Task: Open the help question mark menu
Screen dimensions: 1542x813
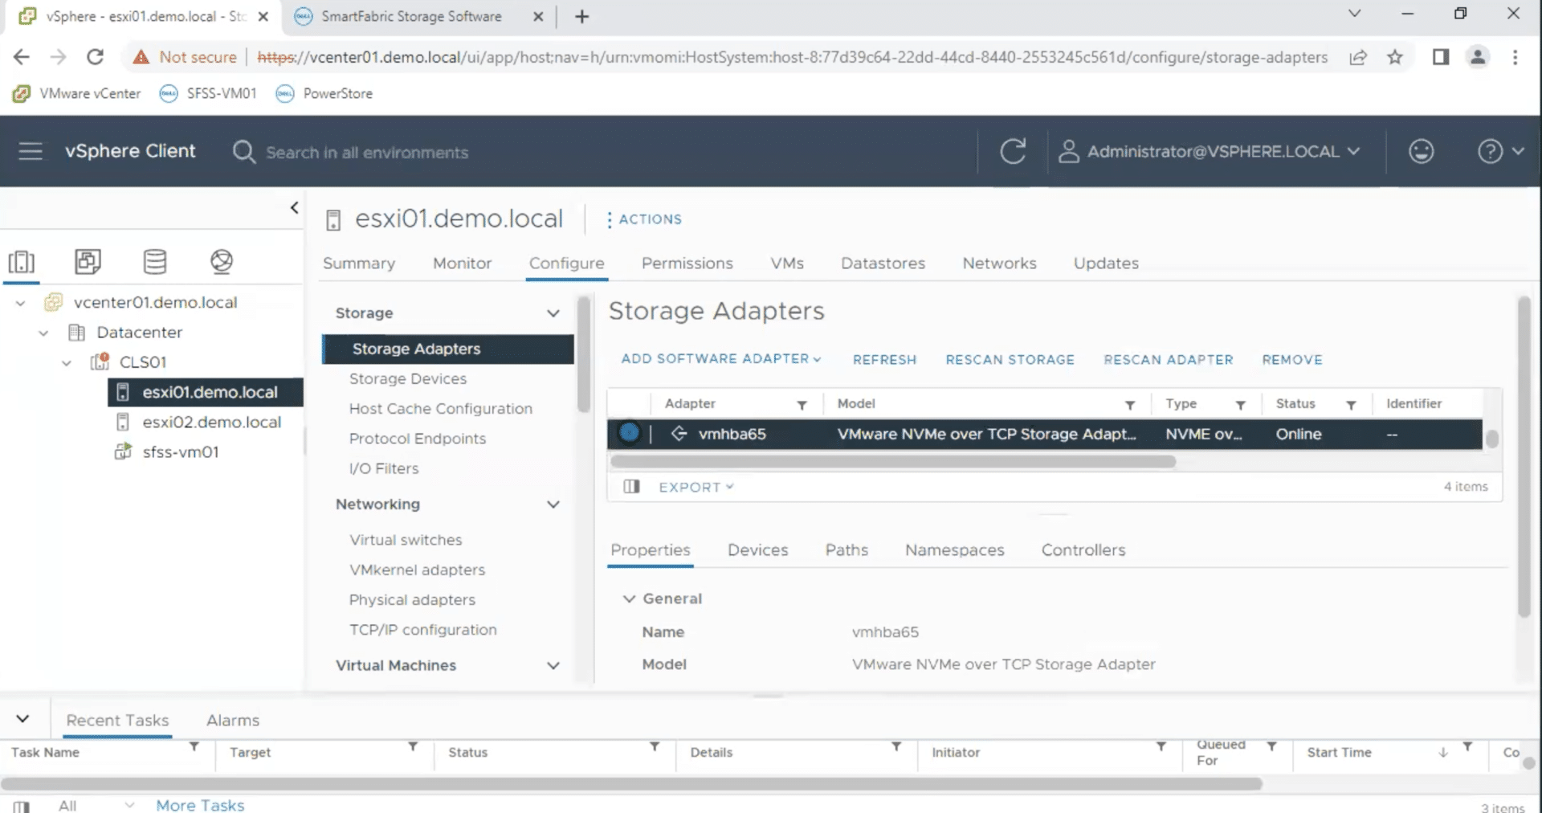Action: click(1499, 151)
